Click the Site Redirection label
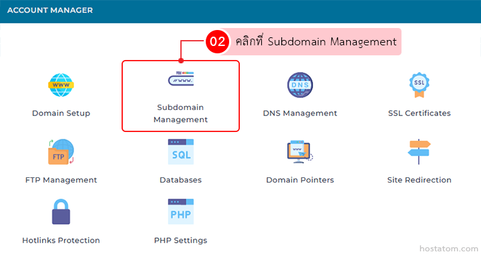 pyautogui.click(x=420, y=180)
